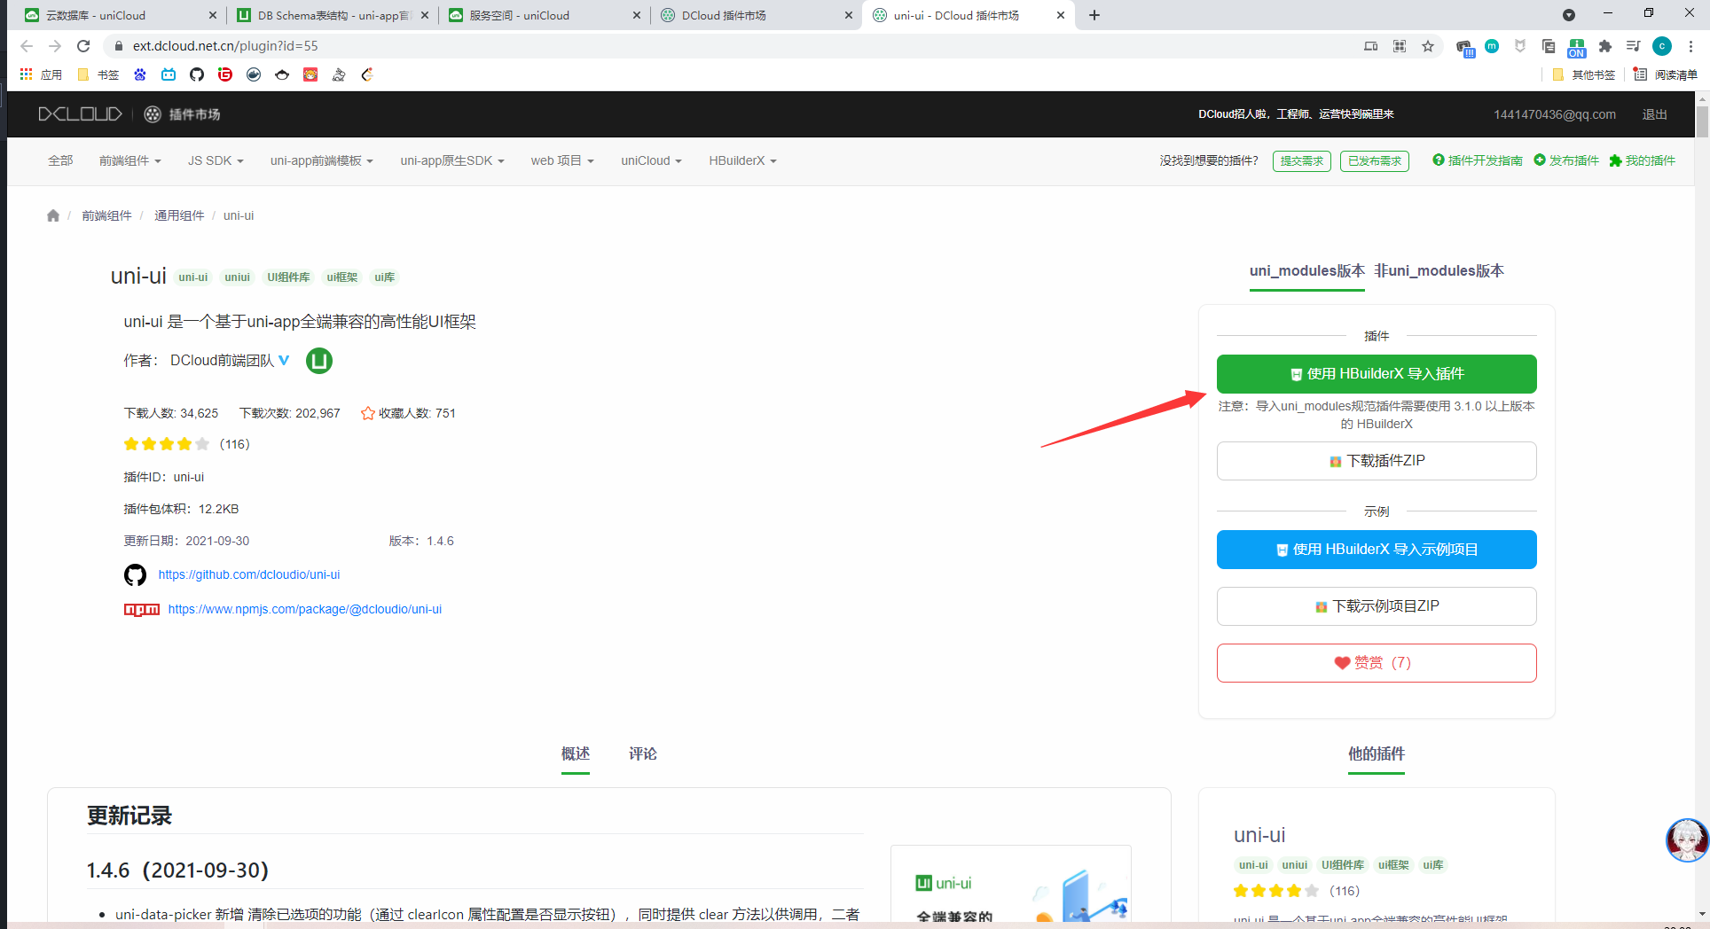
Task: Bookmark this page with the star icon
Action: point(1428,46)
